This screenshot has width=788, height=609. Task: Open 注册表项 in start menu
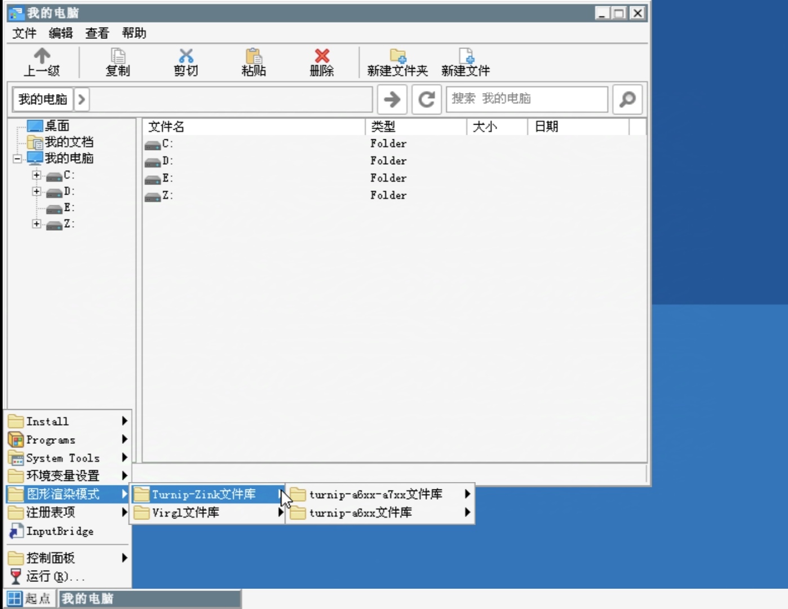click(x=68, y=513)
